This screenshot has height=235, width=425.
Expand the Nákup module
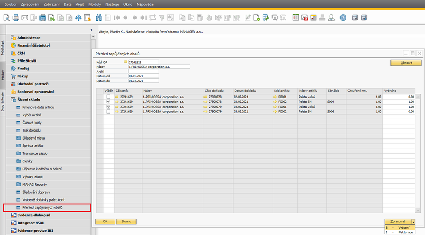coord(22,76)
